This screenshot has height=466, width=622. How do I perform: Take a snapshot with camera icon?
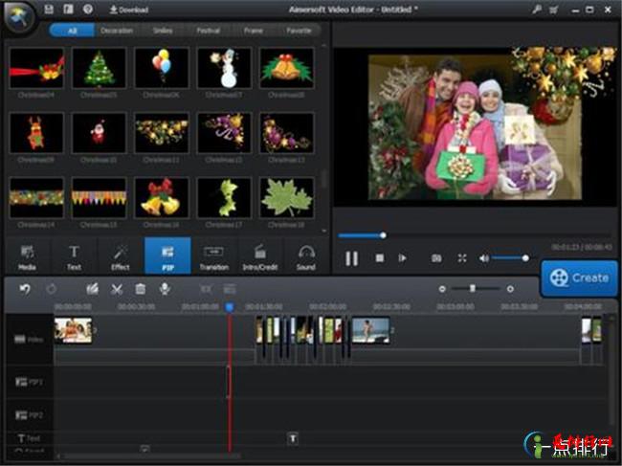[436, 258]
